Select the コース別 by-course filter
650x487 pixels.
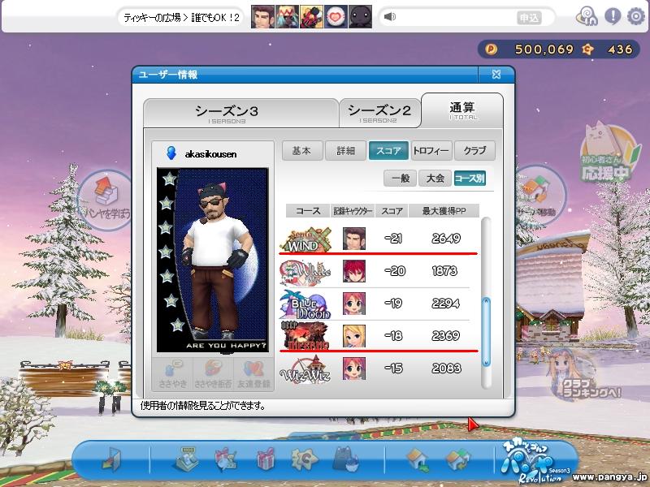pyautogui.click(x=470, y=179)
